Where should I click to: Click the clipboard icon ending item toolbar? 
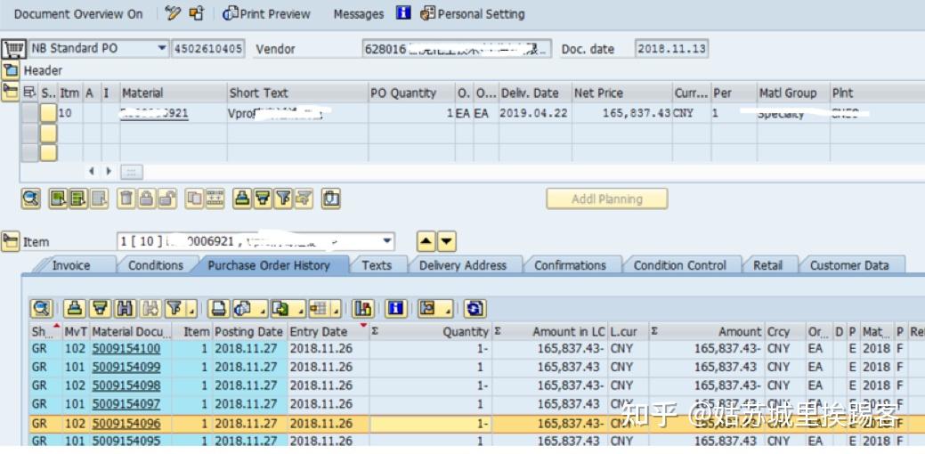click(331, 199)
